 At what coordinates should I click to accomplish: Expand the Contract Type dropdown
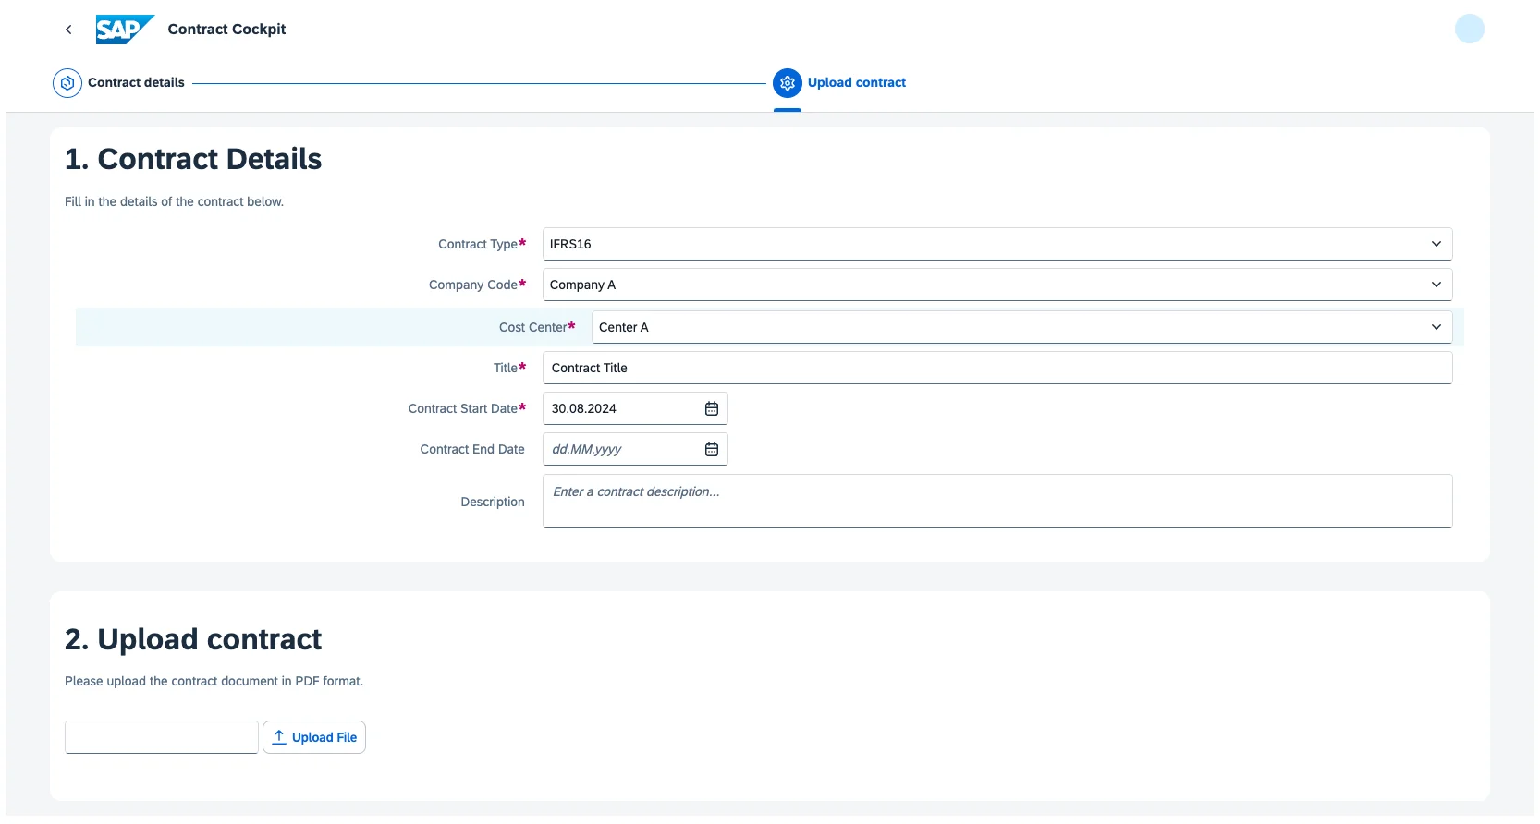tap(1436, 244)
